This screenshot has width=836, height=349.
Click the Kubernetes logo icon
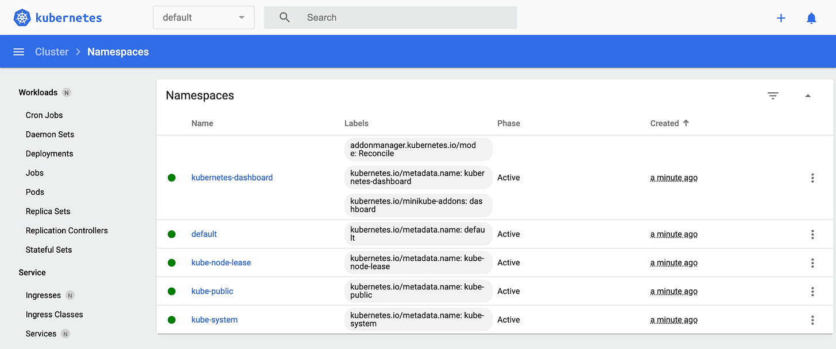22,18
